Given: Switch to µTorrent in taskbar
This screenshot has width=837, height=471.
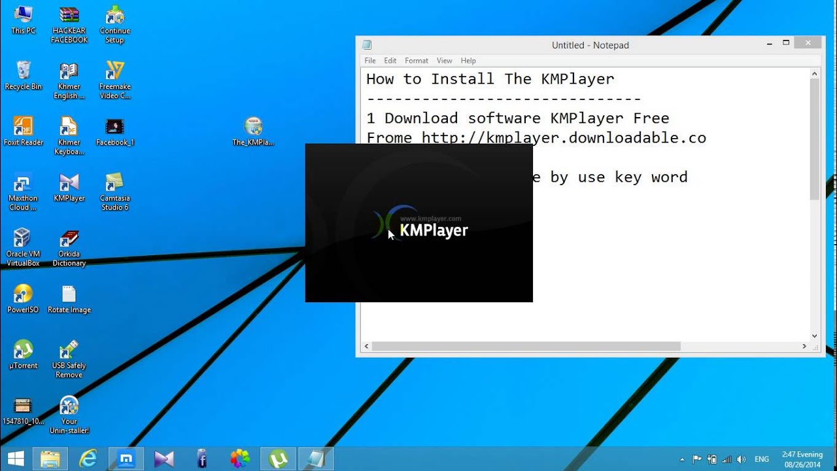Looking at the screenshot, I should pyautogui.click(x=278, y=459).
